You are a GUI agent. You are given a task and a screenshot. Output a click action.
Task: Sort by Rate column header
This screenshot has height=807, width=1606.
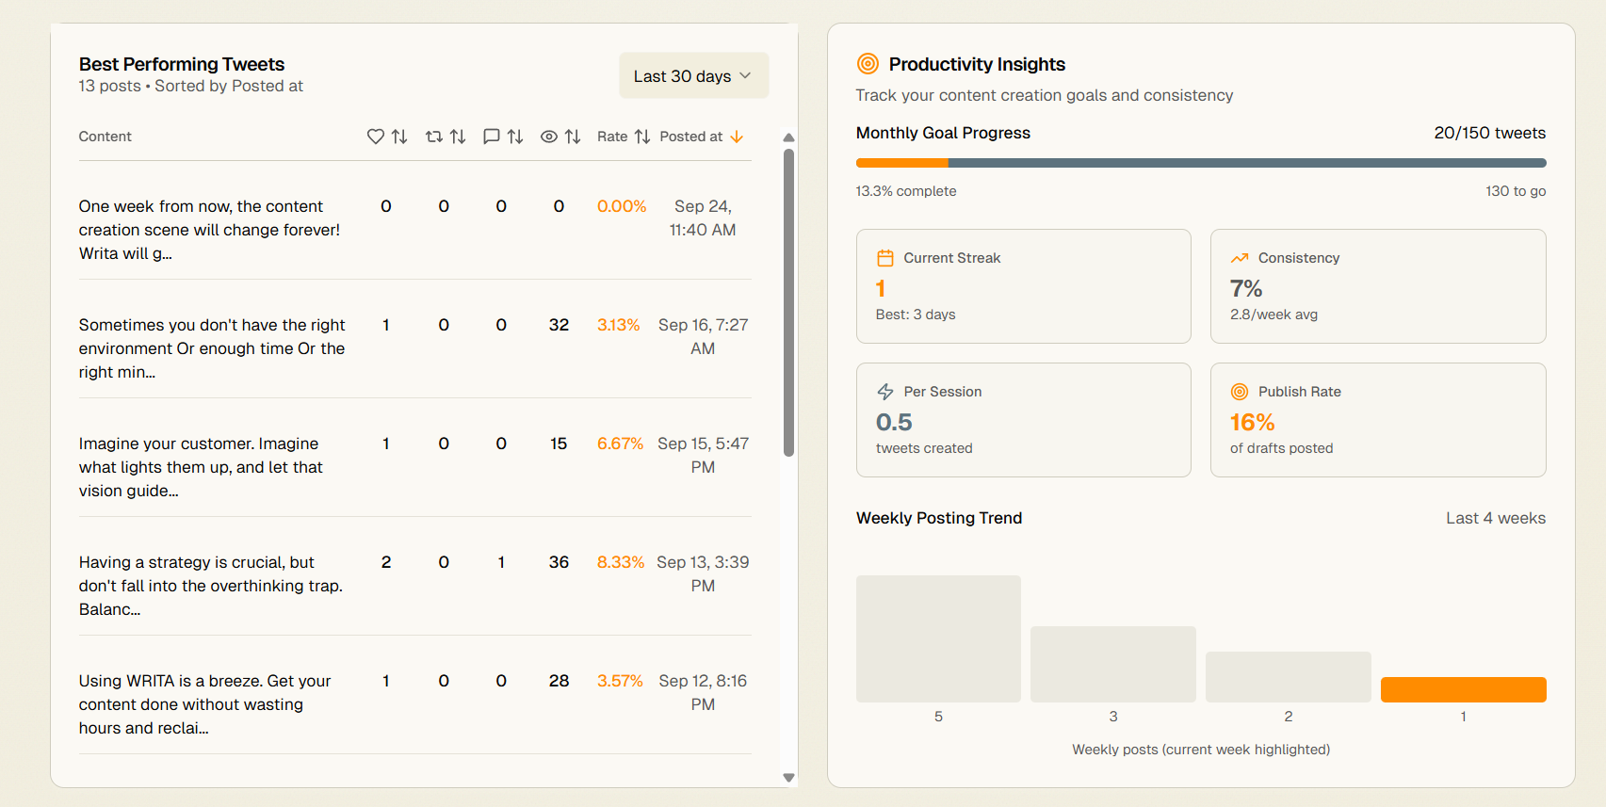(x=623, y=137)
